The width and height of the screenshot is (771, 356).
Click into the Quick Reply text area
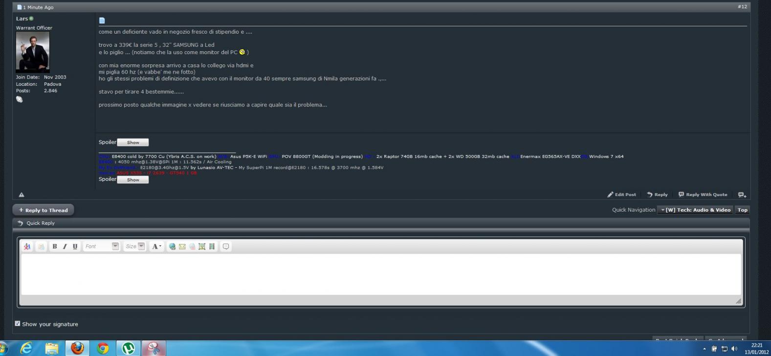pos(380,274)
